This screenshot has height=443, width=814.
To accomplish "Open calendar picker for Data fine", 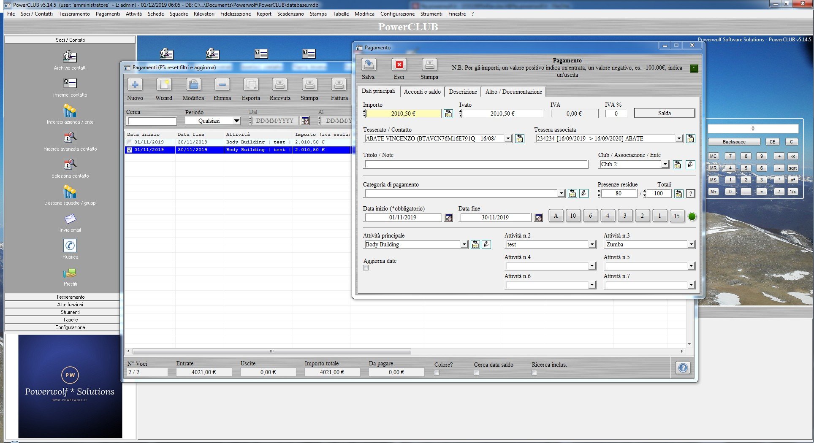I will (538, 218).
